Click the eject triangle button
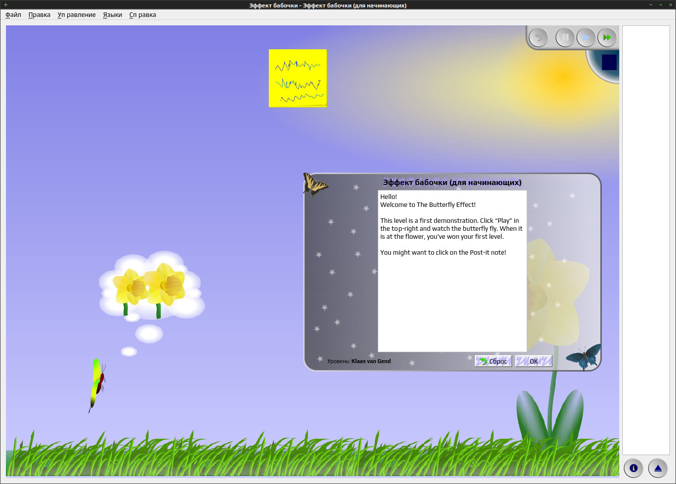This screenshot has height=484, width=676. tap(658, 468)
